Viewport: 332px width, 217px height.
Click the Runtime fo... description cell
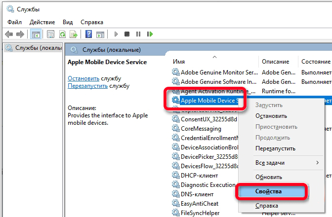pyautogui.click(x=279, y=91)
